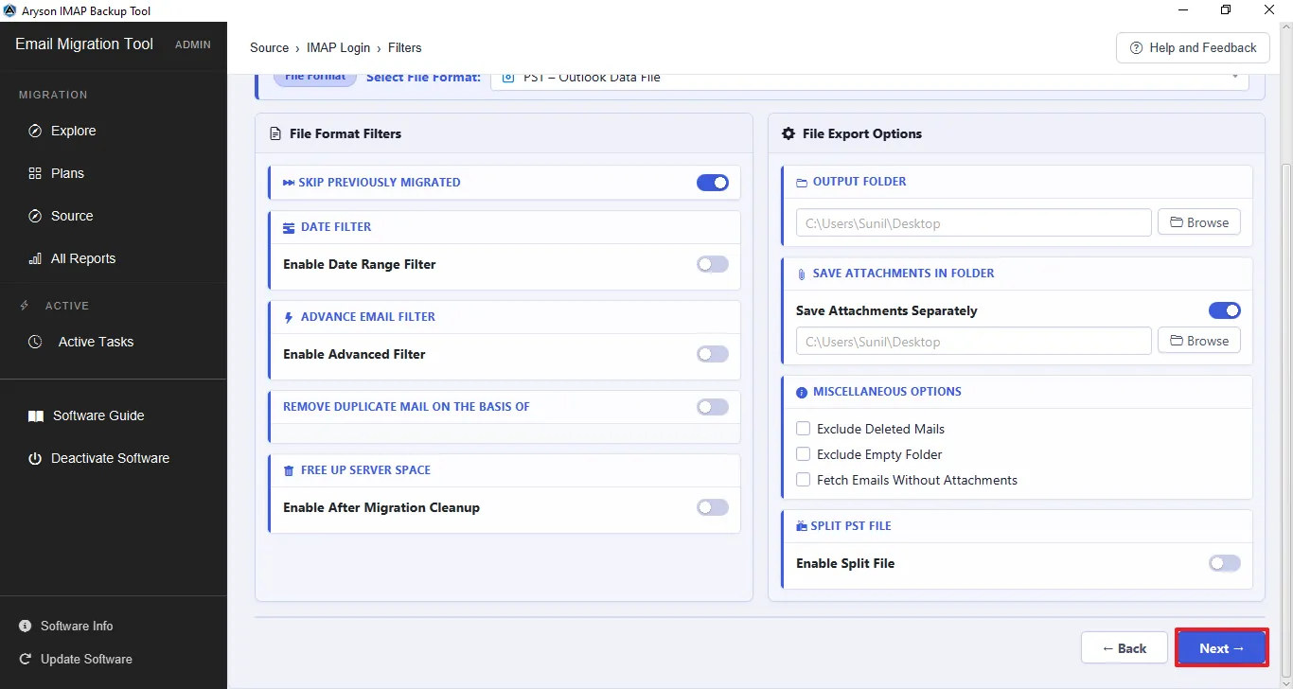Click the Free Up Server Space trash icon

[x=289, y=470]
